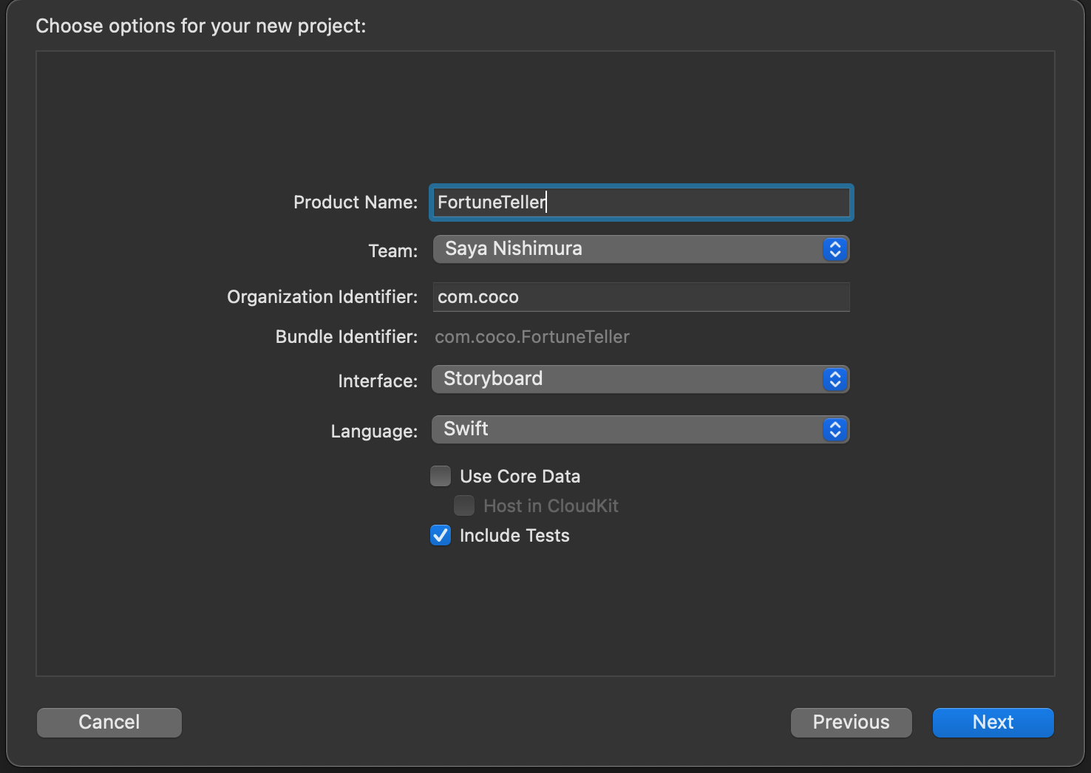The image size is (1091, 773).
Task: Go back with the Previous button
Action: coord(852,722)
